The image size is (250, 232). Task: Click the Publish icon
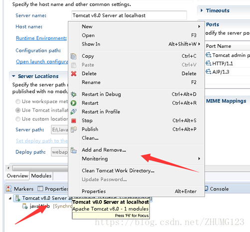tap(73, 129)
